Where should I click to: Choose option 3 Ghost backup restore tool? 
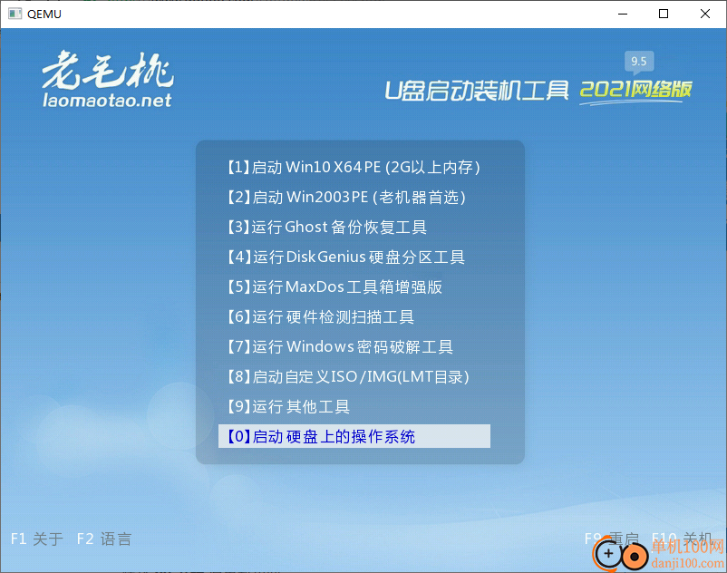[327, 228]
